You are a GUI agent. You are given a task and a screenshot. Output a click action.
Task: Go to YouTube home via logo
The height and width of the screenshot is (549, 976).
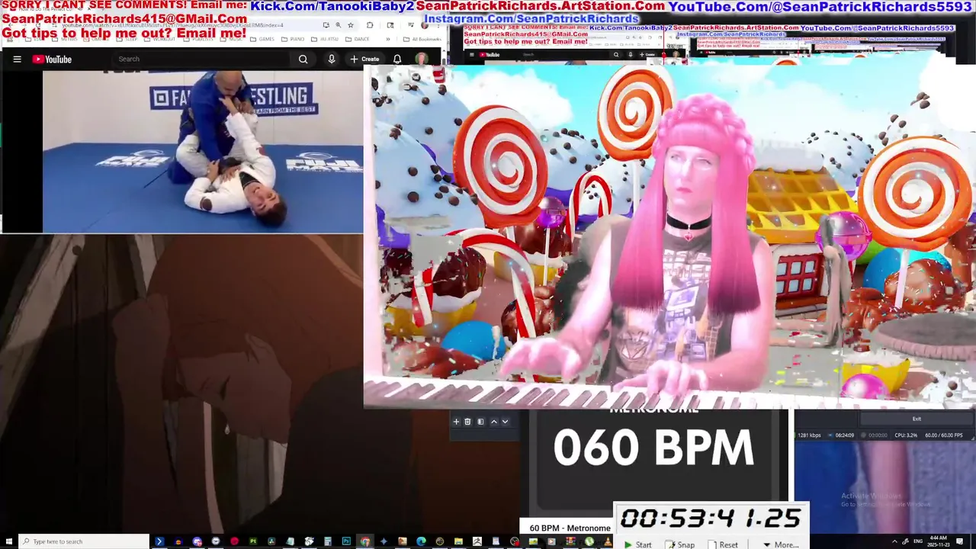(x=52, y=59)
